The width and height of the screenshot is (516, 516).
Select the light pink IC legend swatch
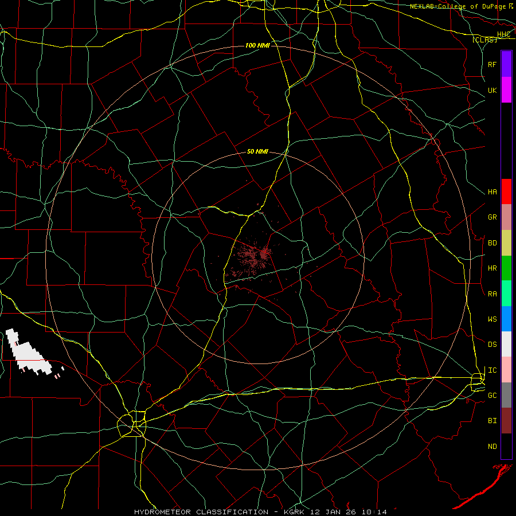click(506, 370)
